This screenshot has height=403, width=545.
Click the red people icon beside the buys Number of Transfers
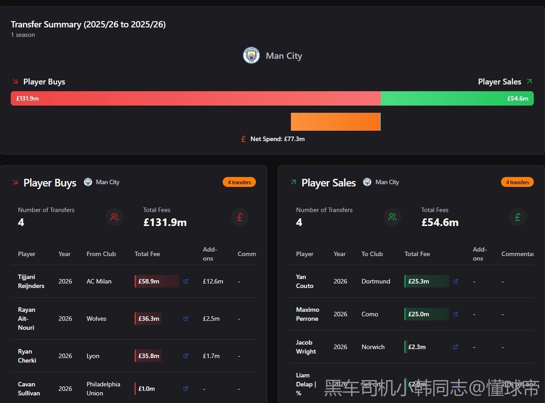click(x=114, y=217)
